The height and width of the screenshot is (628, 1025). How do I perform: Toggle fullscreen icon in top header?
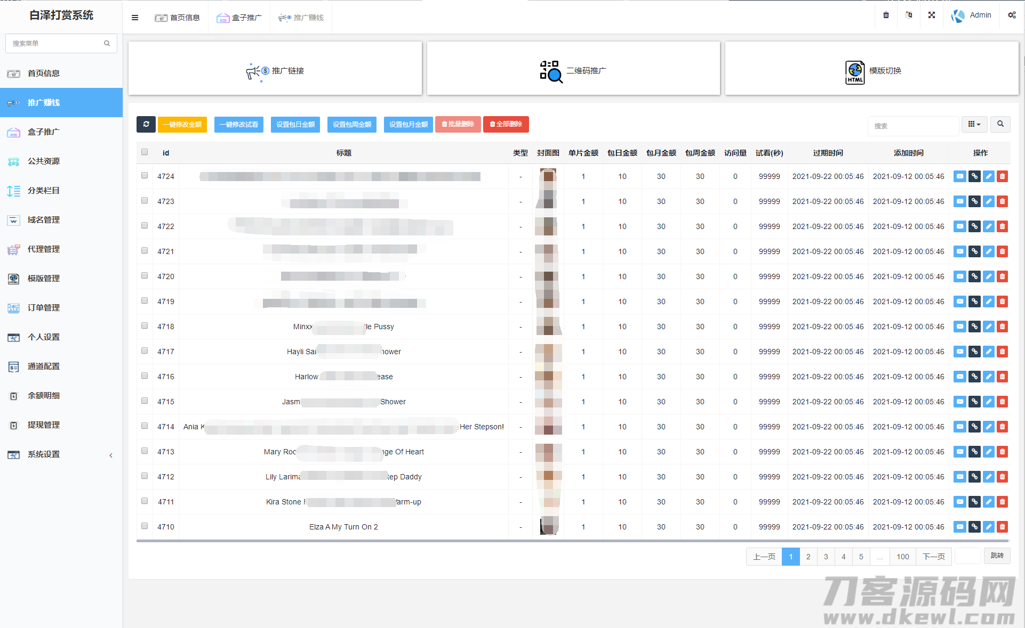click(931, 15)
